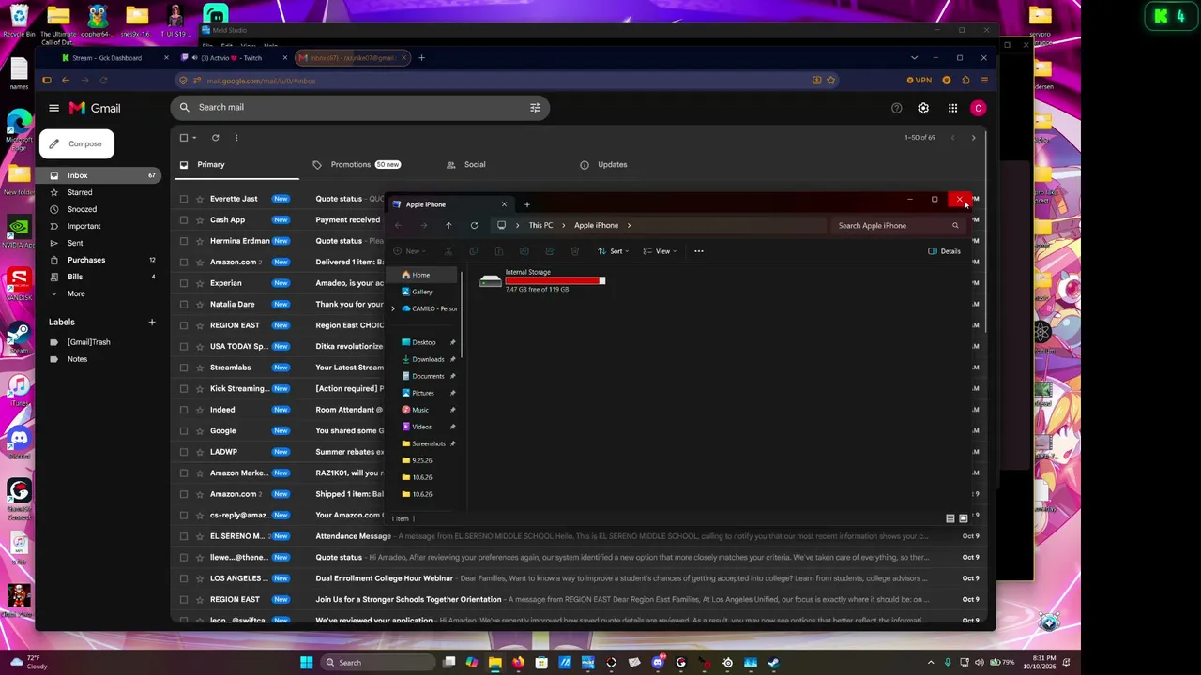Open the Google apps grid in Gmail
Viewport: 1201px width, 675px height.
pyautogui.click(x=952, y=108)
